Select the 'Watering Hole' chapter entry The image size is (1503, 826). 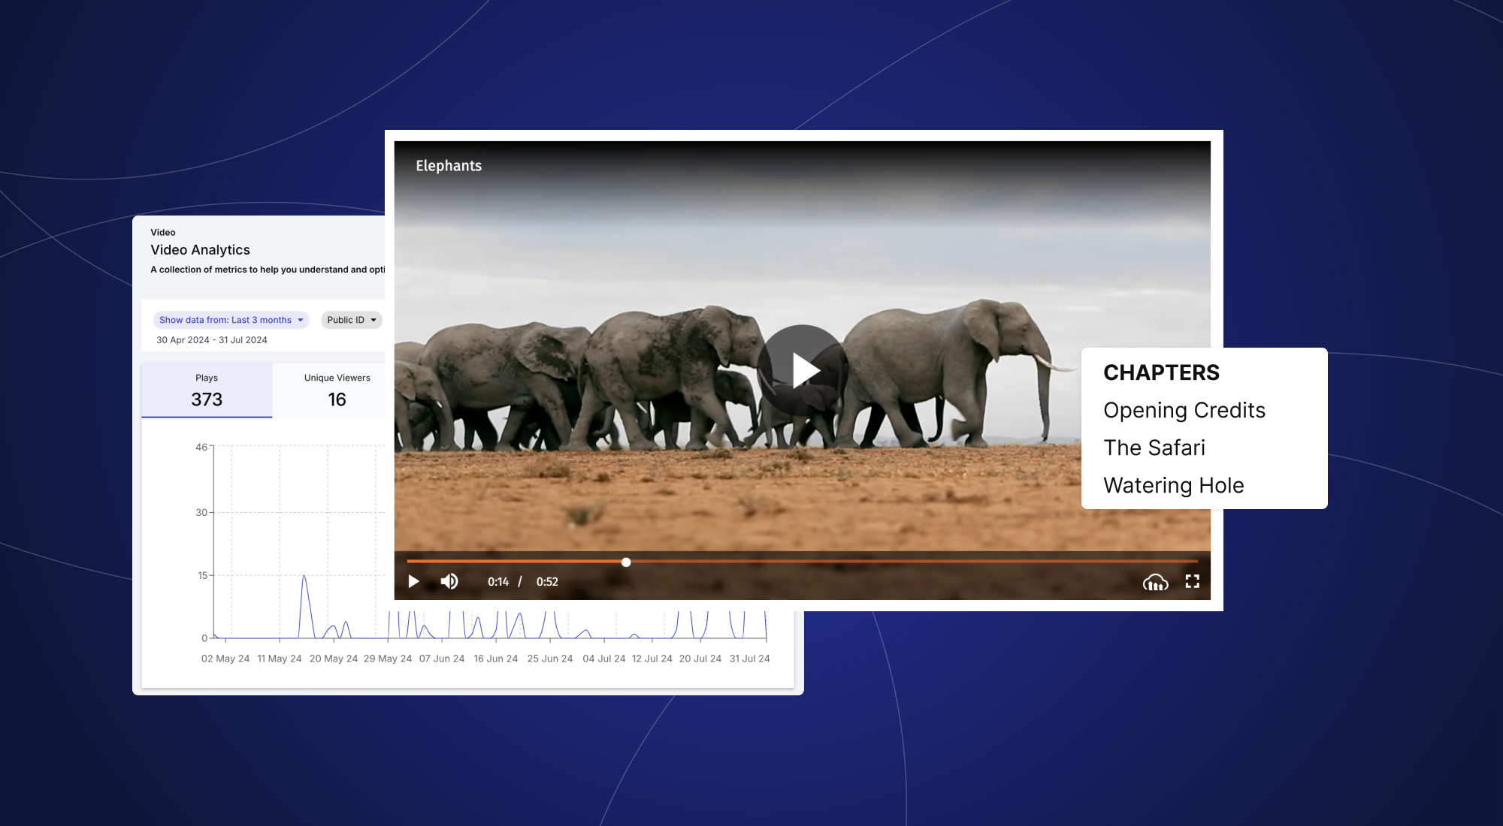[1173, 485]
